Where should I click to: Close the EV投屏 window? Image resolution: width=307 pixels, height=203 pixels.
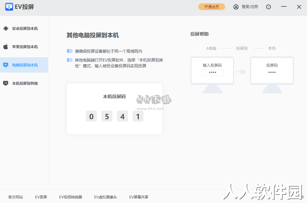[299, 7]
